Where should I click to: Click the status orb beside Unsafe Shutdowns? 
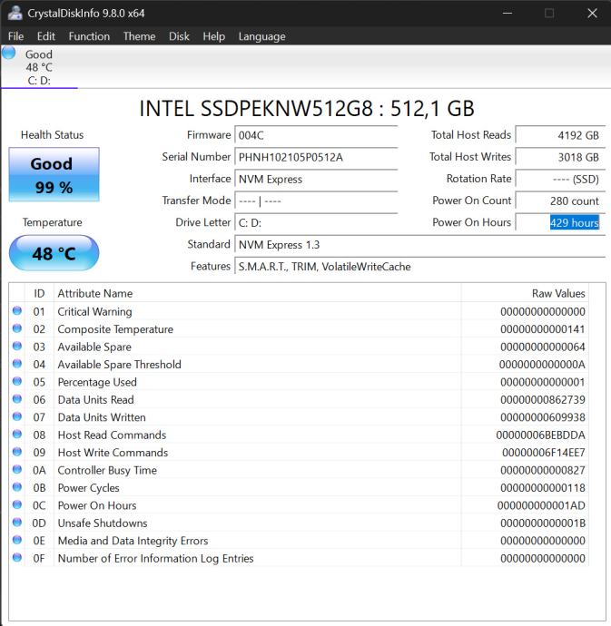click(17, 523)
